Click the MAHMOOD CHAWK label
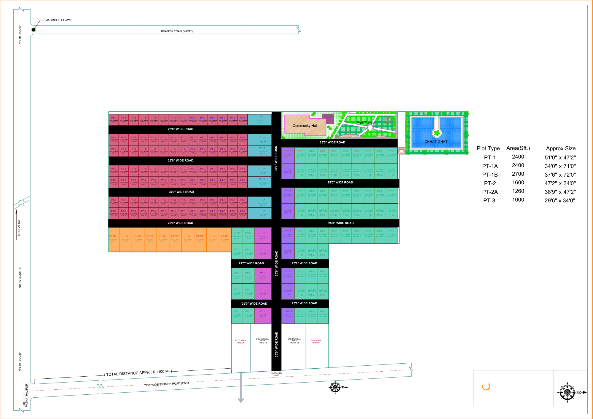This screenshot has height=419, width=593. pos(58,20)
